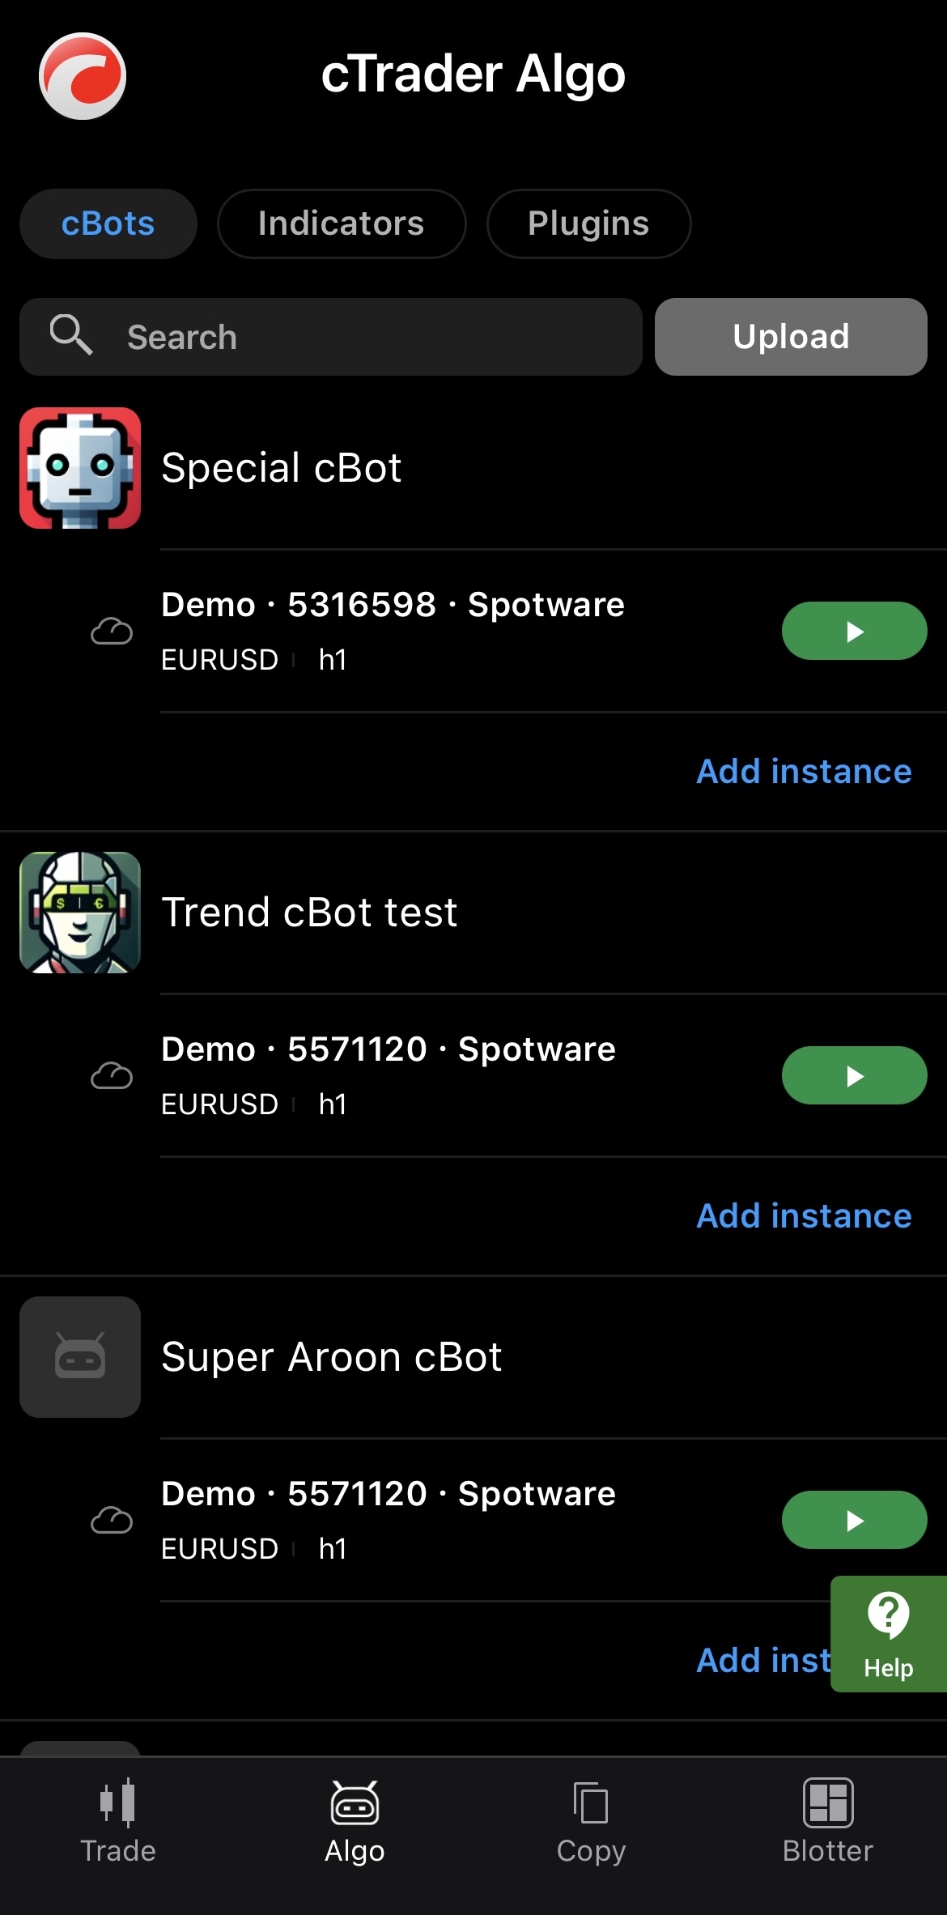Start the Trend cBot test instance
Viewport: 947px width, 1915px height.
854,1075
